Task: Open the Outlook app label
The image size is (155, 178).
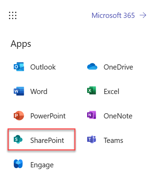Action: pos(43,67)
